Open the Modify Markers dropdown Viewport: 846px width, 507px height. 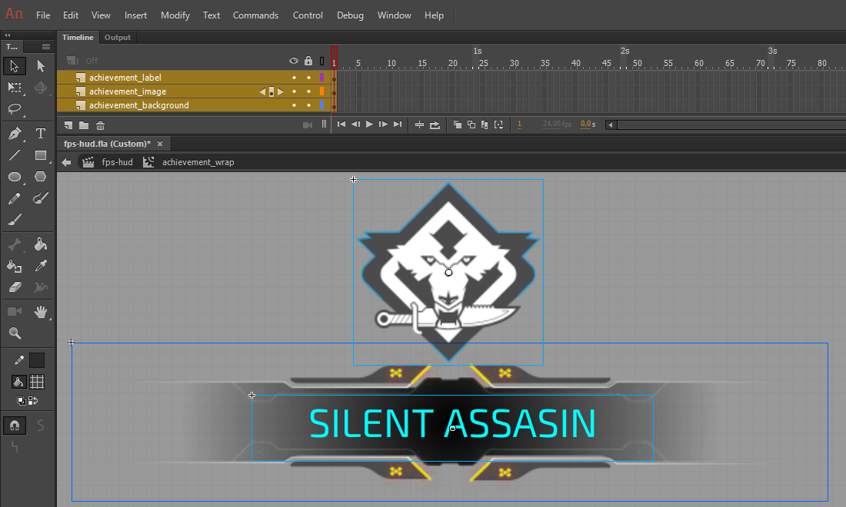pyautogui.click(x=498, y=124)
